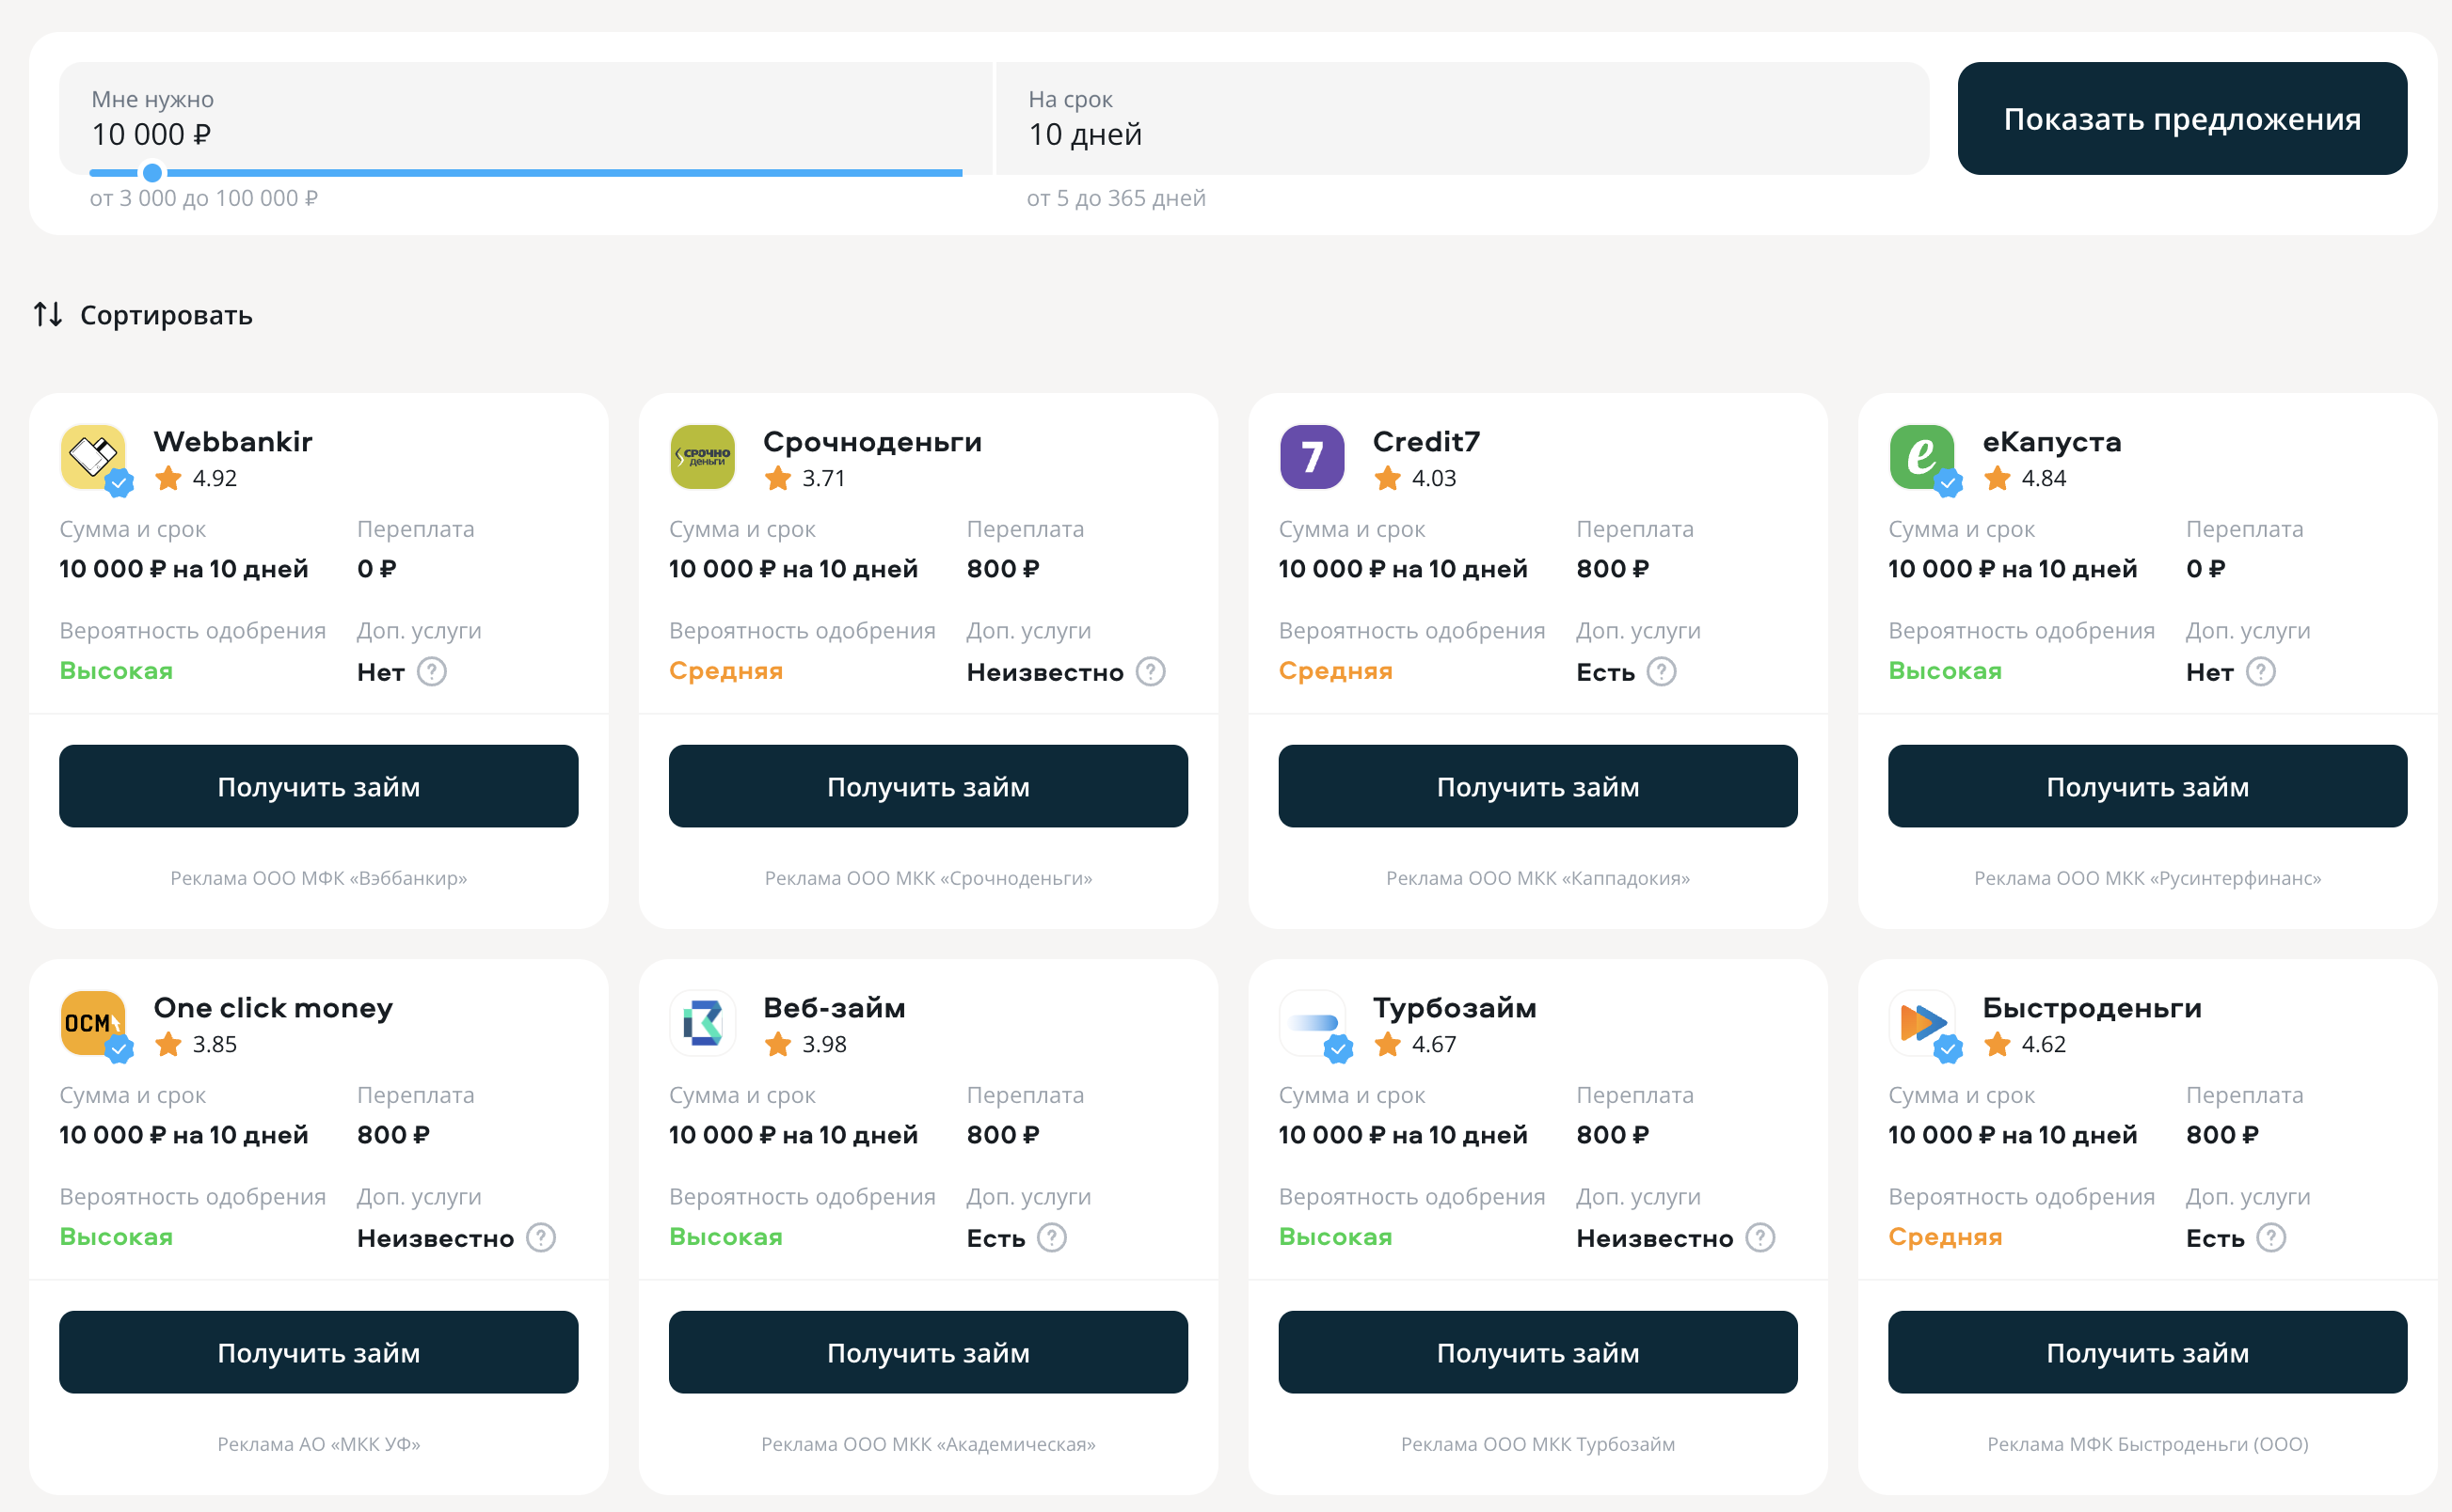The width and height of the screenshot is (2452, 1512).
Task: Click the Турбозайм logo icon
Action: click(x=1312, y=1023)
